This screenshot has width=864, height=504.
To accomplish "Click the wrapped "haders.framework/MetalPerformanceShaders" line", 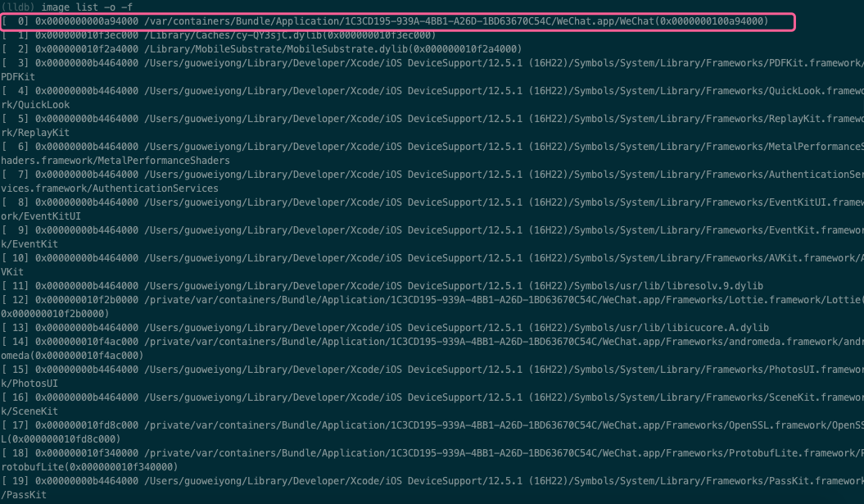I will [115, 161].
